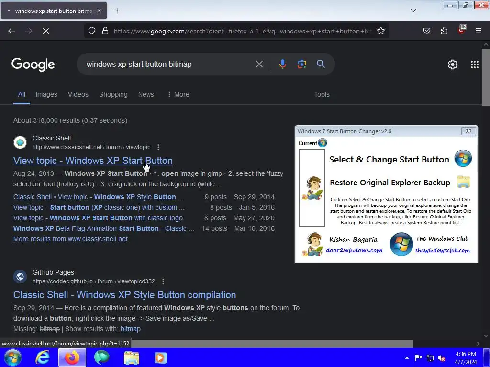
Task: Open the green globe browser on the taskbar
Action: point(102,357)
